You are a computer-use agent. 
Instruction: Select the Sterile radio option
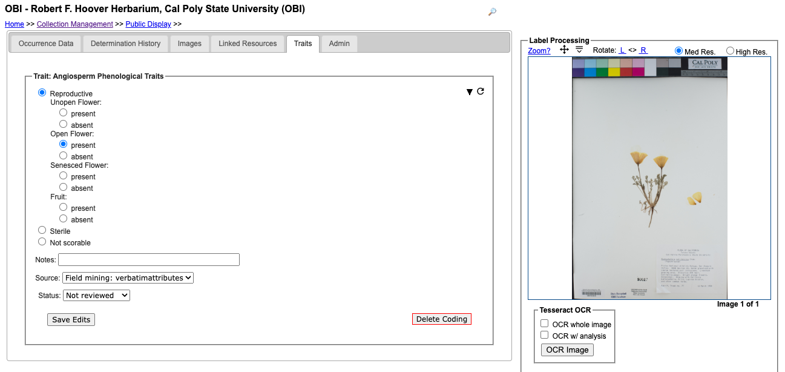tap(42, 230)
